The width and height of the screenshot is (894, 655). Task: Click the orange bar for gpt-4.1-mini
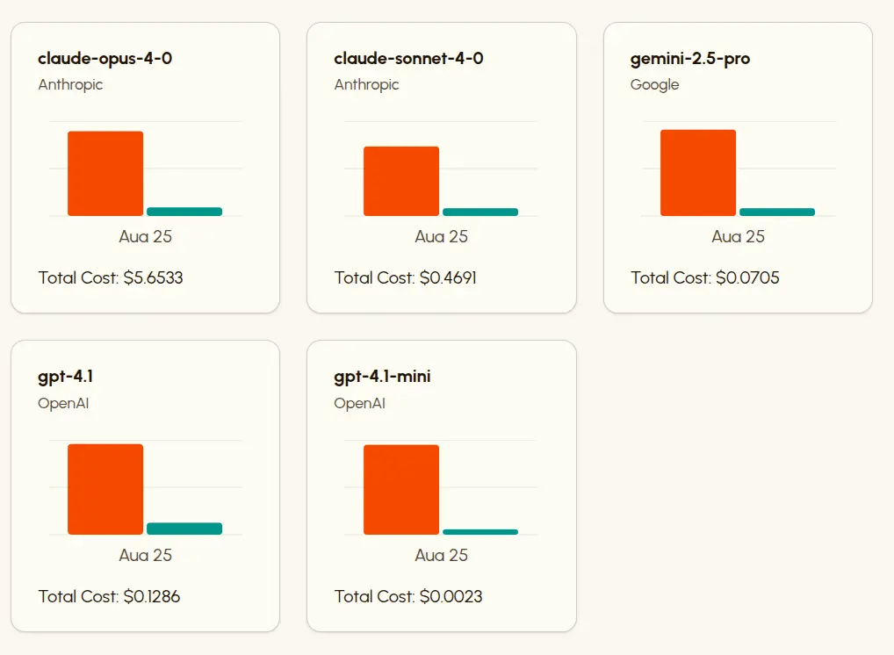point(401,489)
